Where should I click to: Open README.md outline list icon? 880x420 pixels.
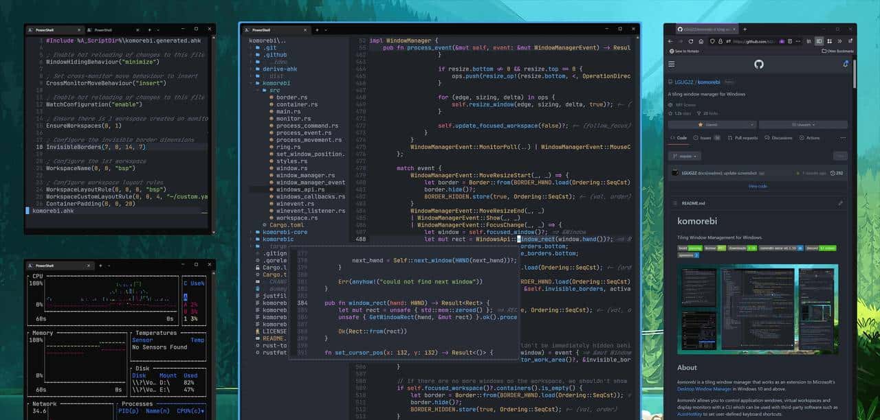(674, 203)
